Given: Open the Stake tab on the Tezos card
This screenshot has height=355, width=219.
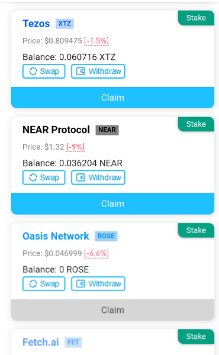Looking at the screenshot, I should point(196,18).
